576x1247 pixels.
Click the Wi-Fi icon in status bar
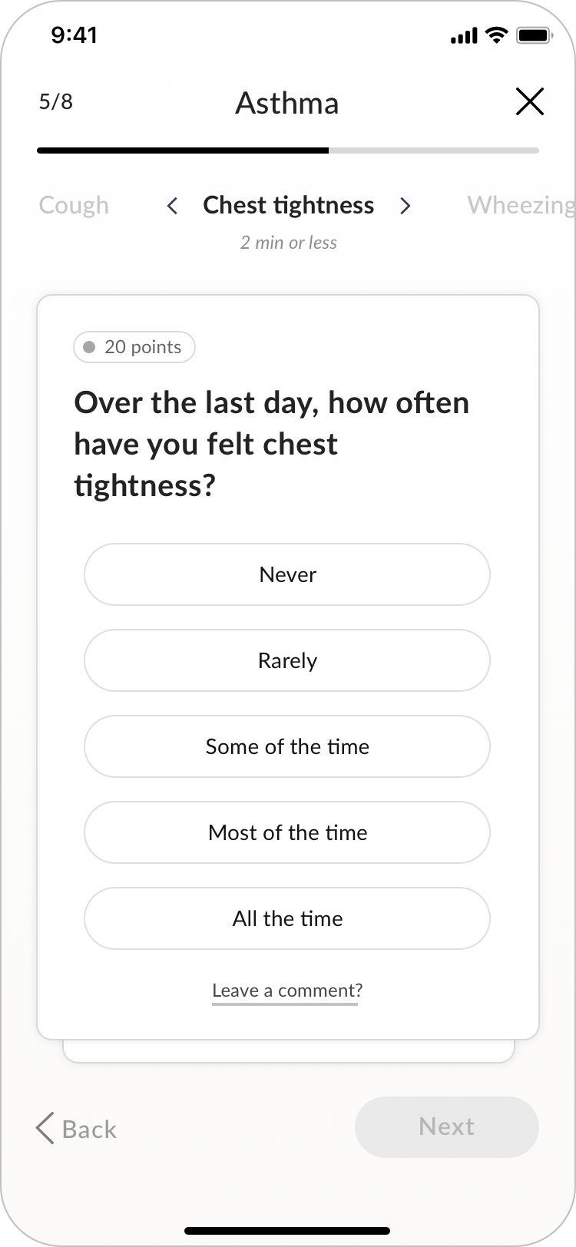[x=496, y=35]
